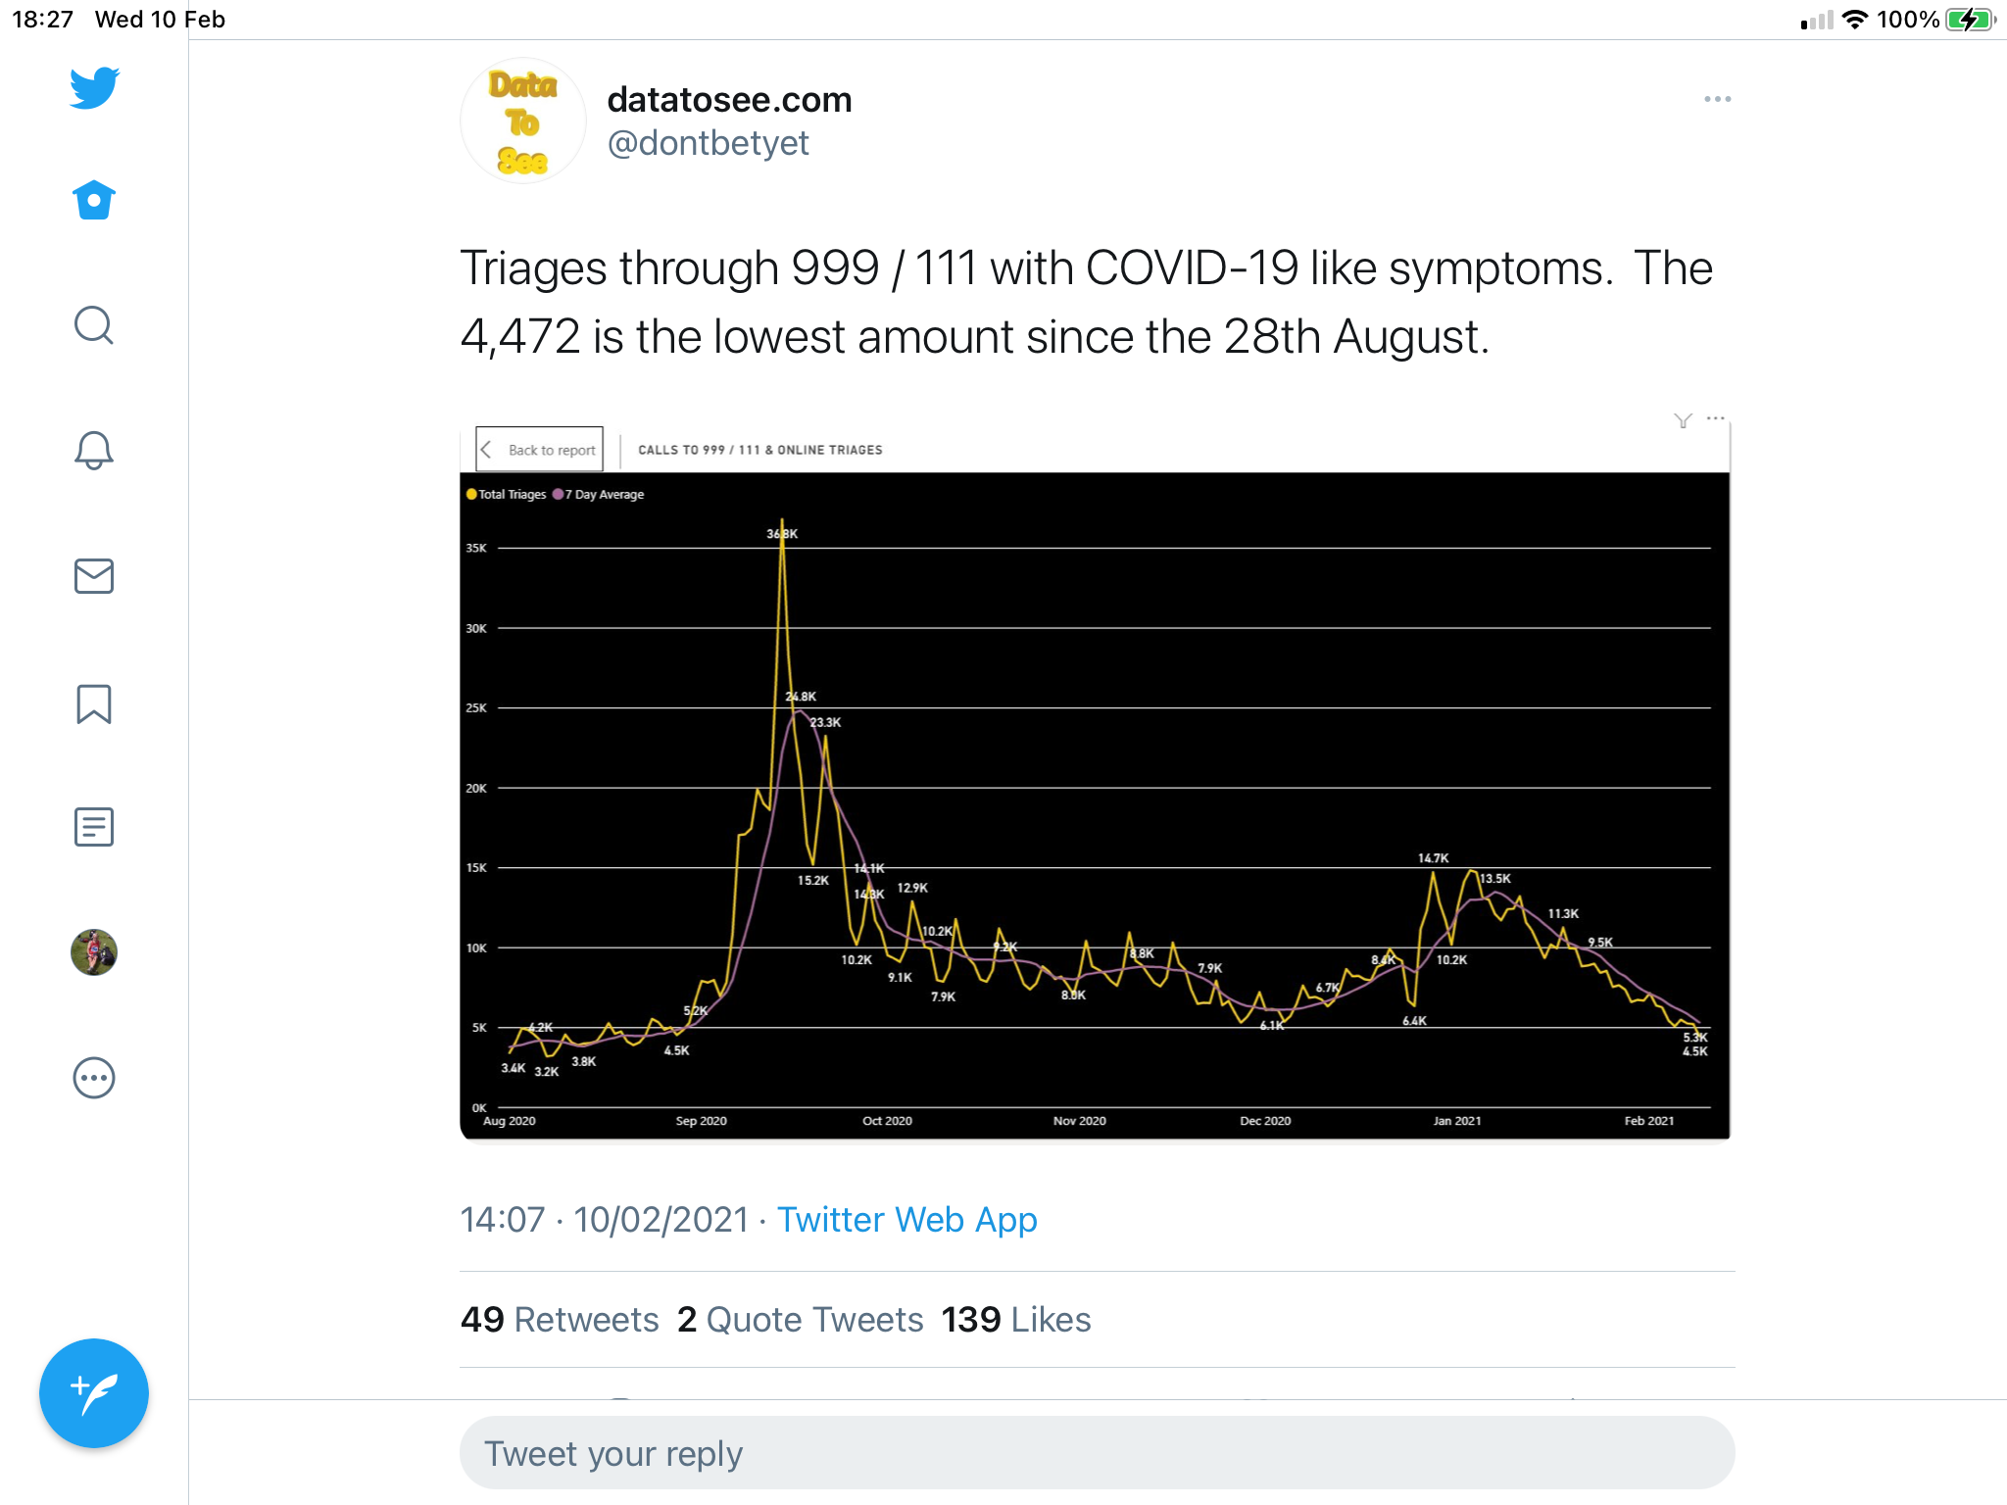The height and width of the screenshot is (1505, 2007).
Task: Open the Twitter bird logo
Action: [94, 88]
